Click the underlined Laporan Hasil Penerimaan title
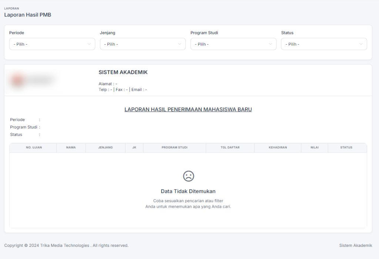Viewport: 379px width, 259px height. pyautogui.click(x=188, y=110)
